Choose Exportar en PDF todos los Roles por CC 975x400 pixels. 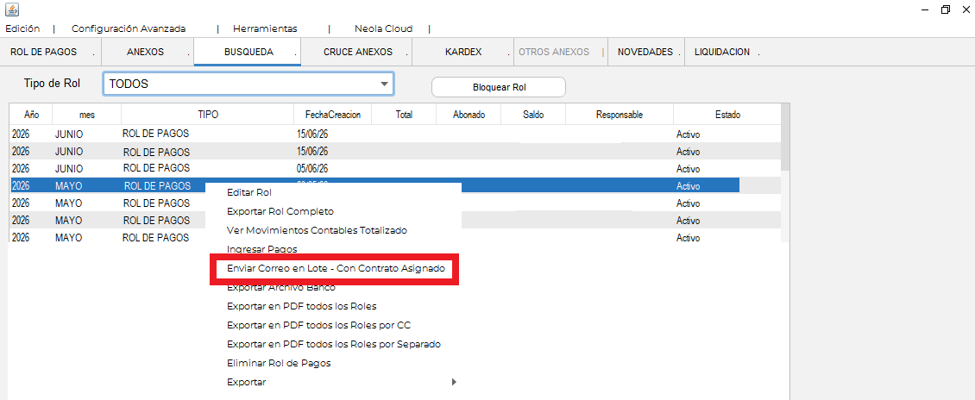(x=319, y=326)
